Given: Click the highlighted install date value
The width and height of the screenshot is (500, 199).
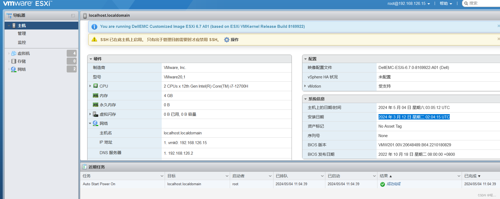Looking at the screenshot, I should (414, 117).
